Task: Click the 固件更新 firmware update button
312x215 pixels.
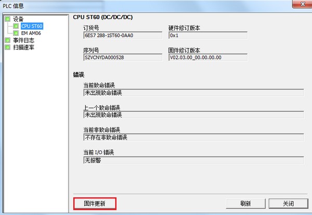Action: click(x=95, y=204)
